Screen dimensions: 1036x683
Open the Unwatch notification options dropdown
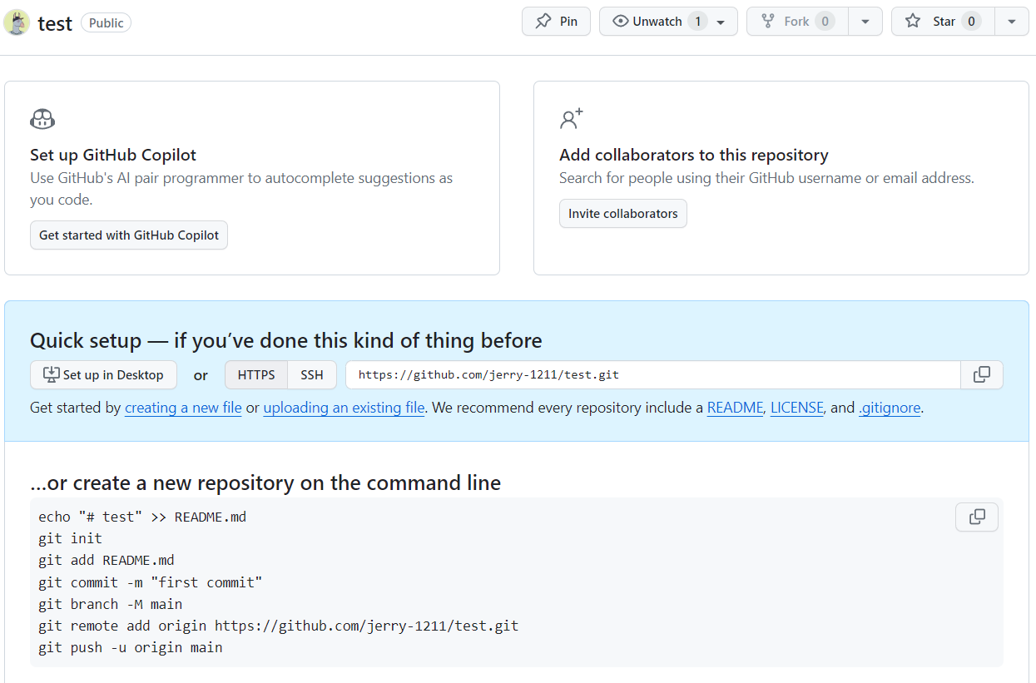(721, 22)
